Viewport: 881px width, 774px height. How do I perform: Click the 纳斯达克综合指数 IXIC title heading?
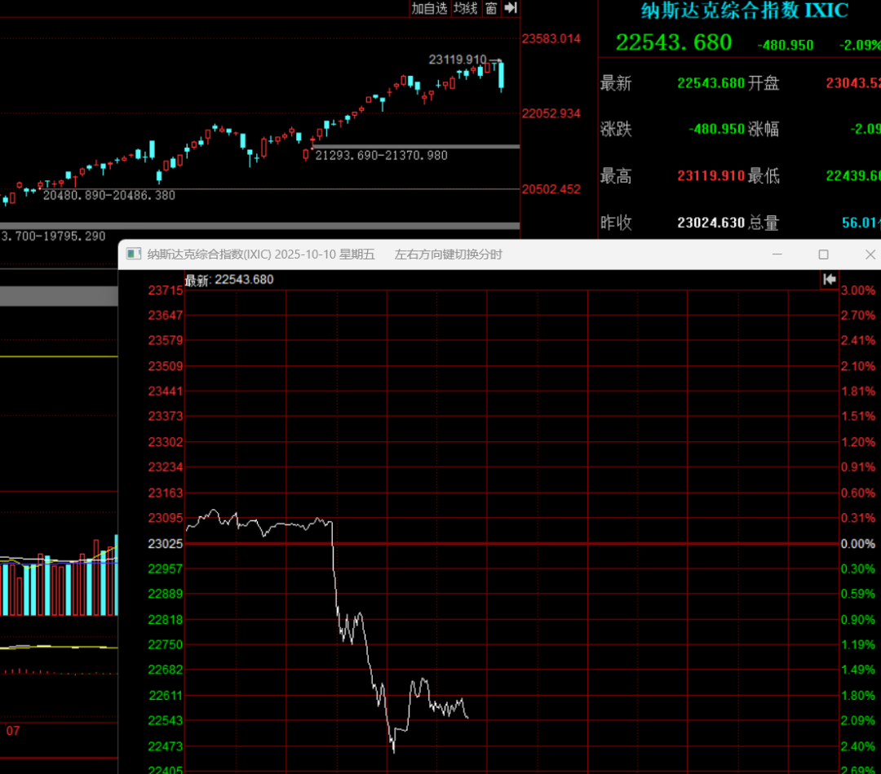click(745, 11)
